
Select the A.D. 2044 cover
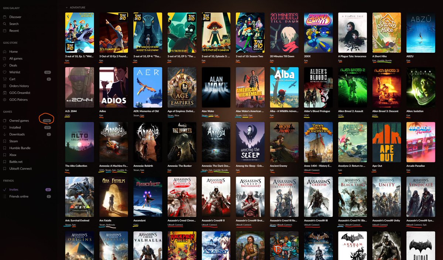point(79,87)
